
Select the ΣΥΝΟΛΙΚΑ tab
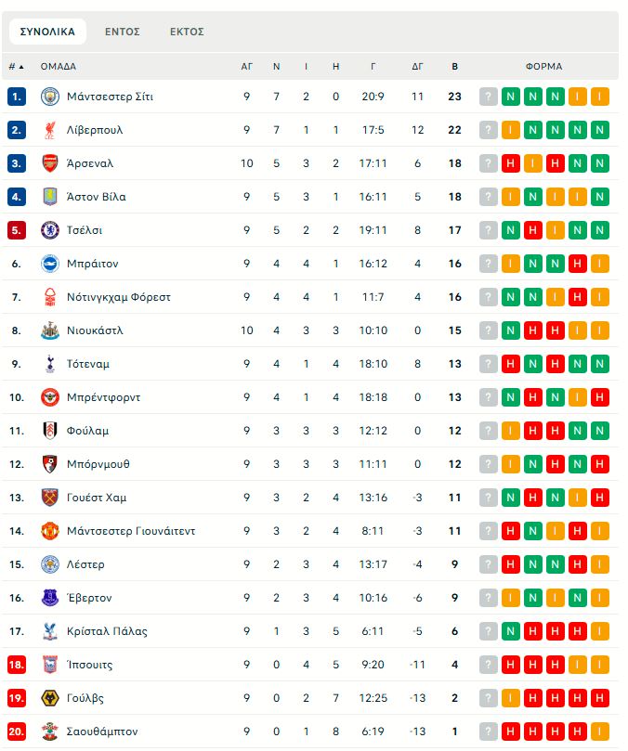(x=47, y=32)
